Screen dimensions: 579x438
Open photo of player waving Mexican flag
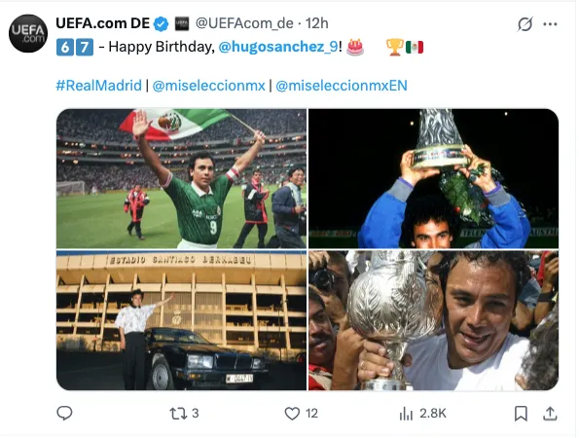click(181, 178)
